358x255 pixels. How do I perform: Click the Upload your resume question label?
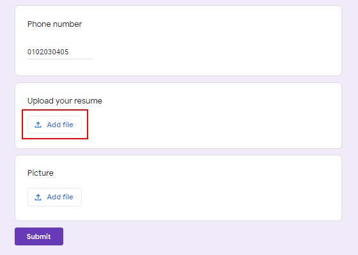65,101
